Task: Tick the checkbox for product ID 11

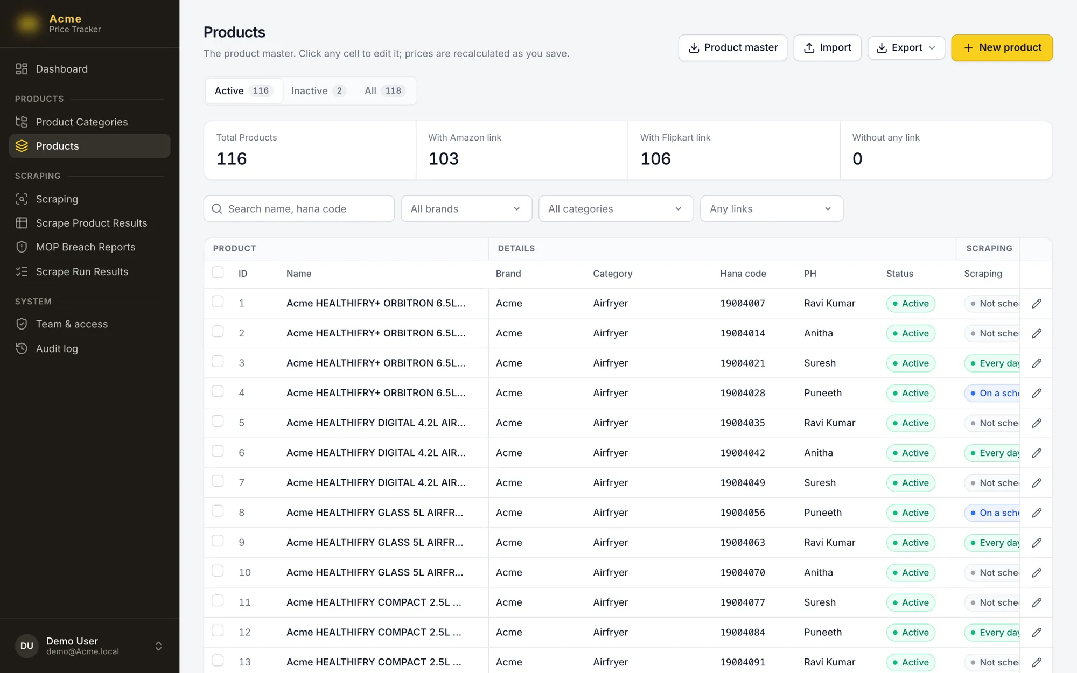Action: tap(218, 600)
